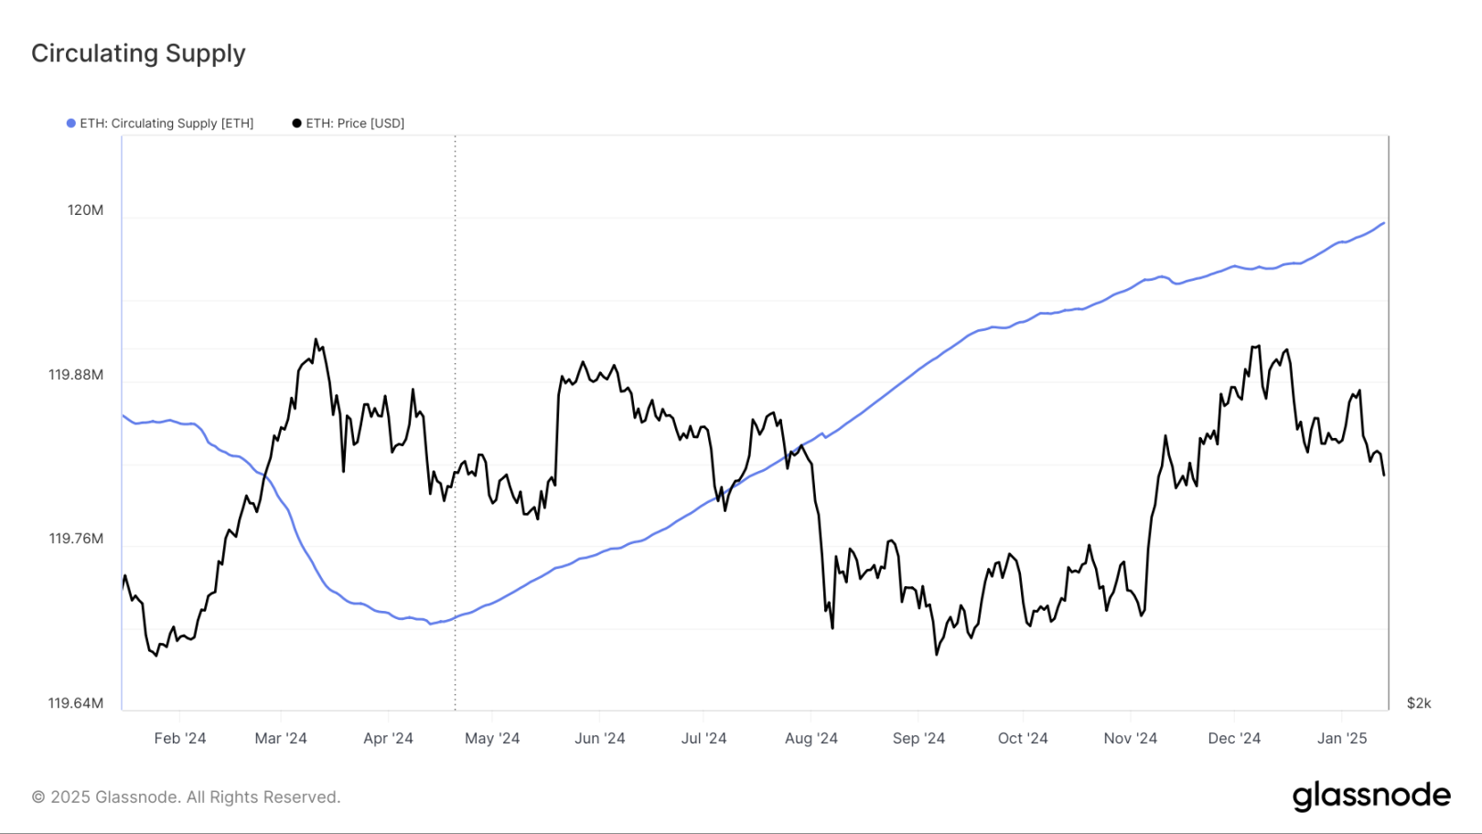1482x834 pixels.
Task: Click the 119.88M y-axis label
Action: pyautogui.click(x=76, y=375)
